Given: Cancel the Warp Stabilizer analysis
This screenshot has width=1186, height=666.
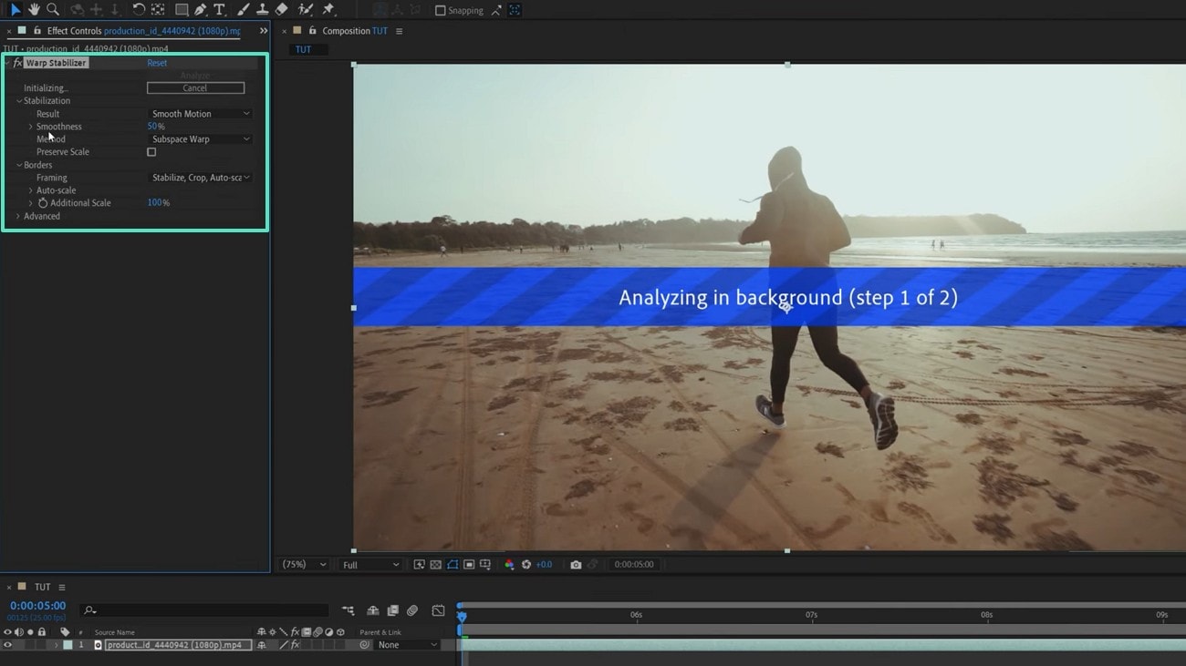Looking at the screenshot, I should pyautogui.click(x=194, y=87).
